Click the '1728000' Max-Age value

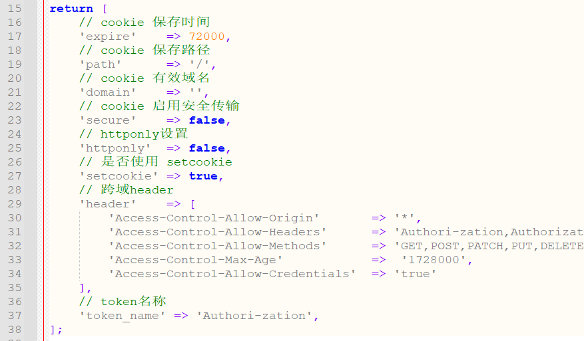[434, 259]
